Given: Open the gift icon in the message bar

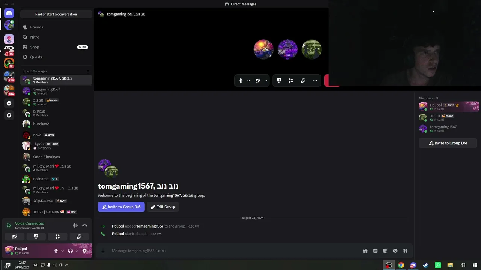Looking at the screenshot, I should (x=365, y=250).
